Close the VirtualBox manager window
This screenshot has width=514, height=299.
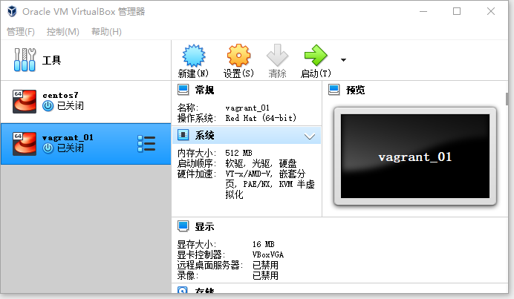(x=491, y=11)
